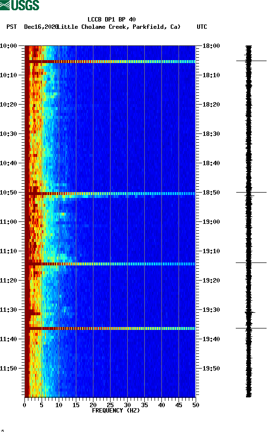270x436 pixels.
Task: Click the 19:10 UTC time label
Action: [x=211, y=251]
